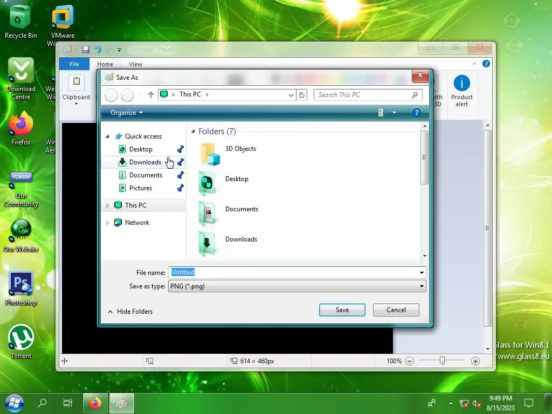
Task: Open Save As dialog help icon
Action: point(416,113)
